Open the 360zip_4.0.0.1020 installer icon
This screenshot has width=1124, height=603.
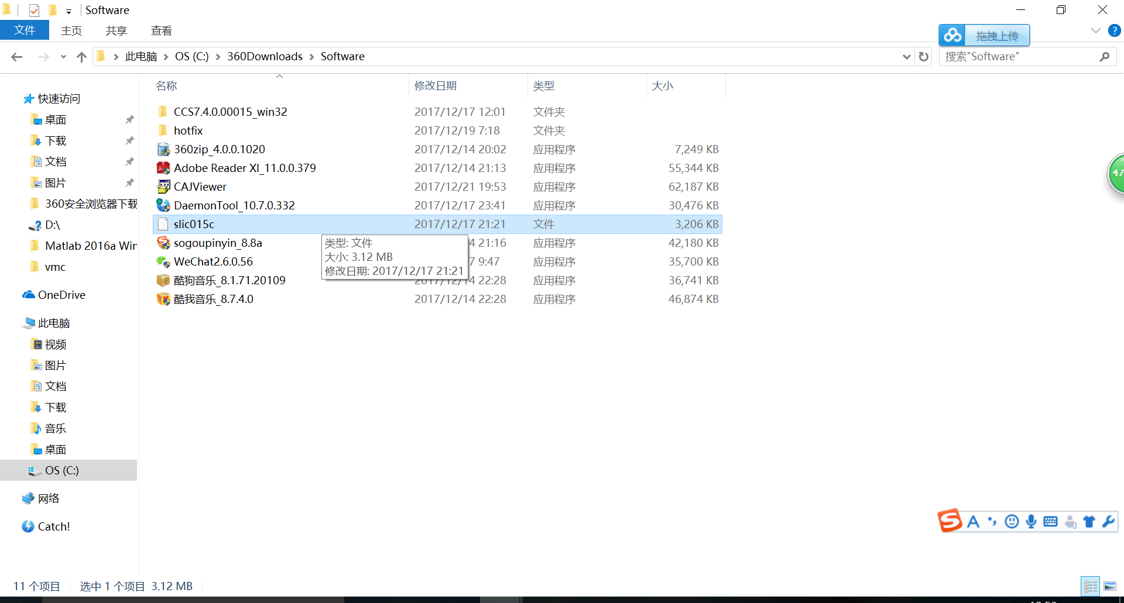163,150
